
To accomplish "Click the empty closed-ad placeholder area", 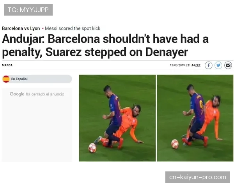I will coord(37,125).
